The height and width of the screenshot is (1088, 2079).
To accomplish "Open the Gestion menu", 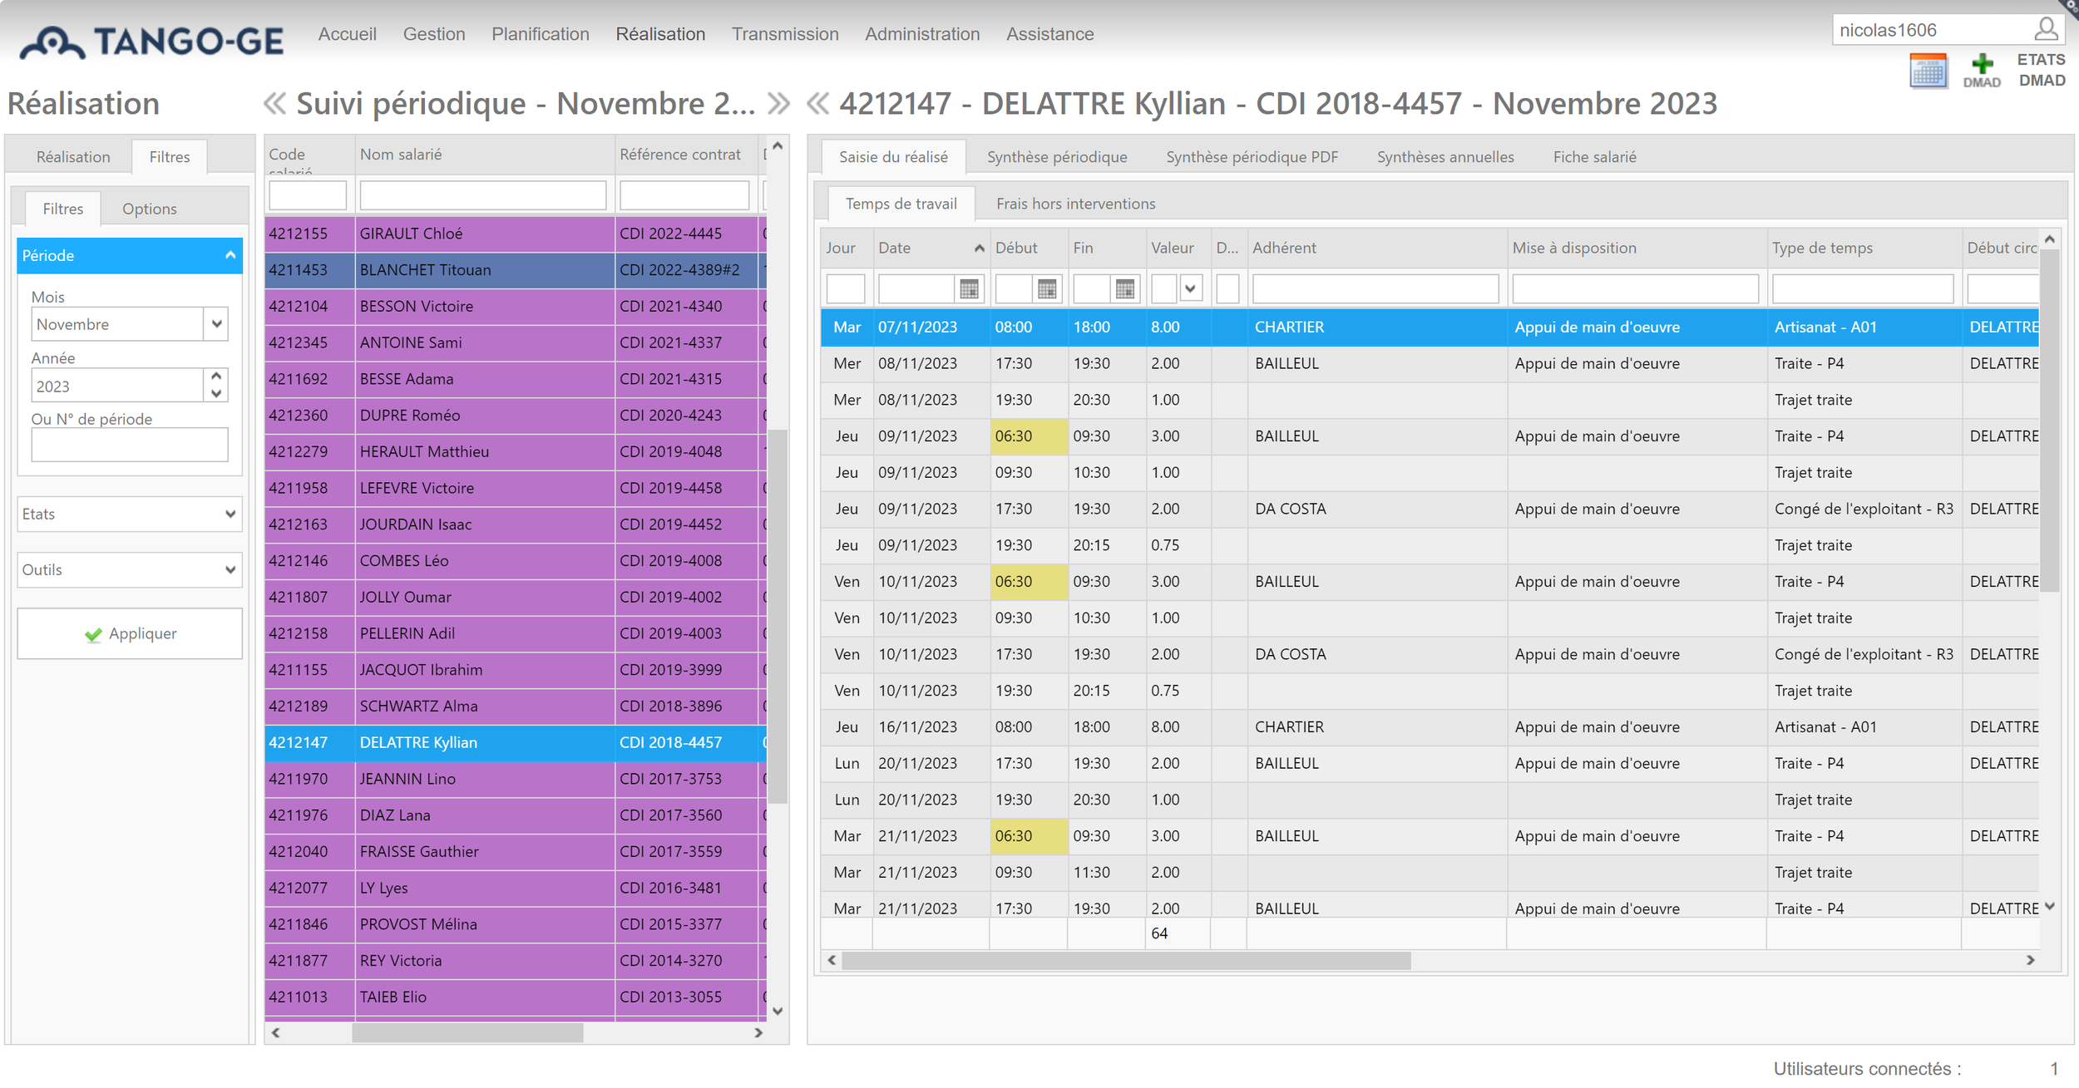I will tap(434, 34).
